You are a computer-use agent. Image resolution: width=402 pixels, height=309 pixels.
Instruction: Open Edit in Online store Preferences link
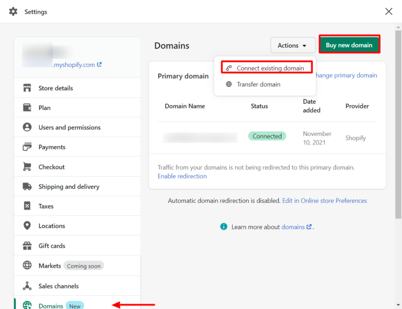point(324,200)
